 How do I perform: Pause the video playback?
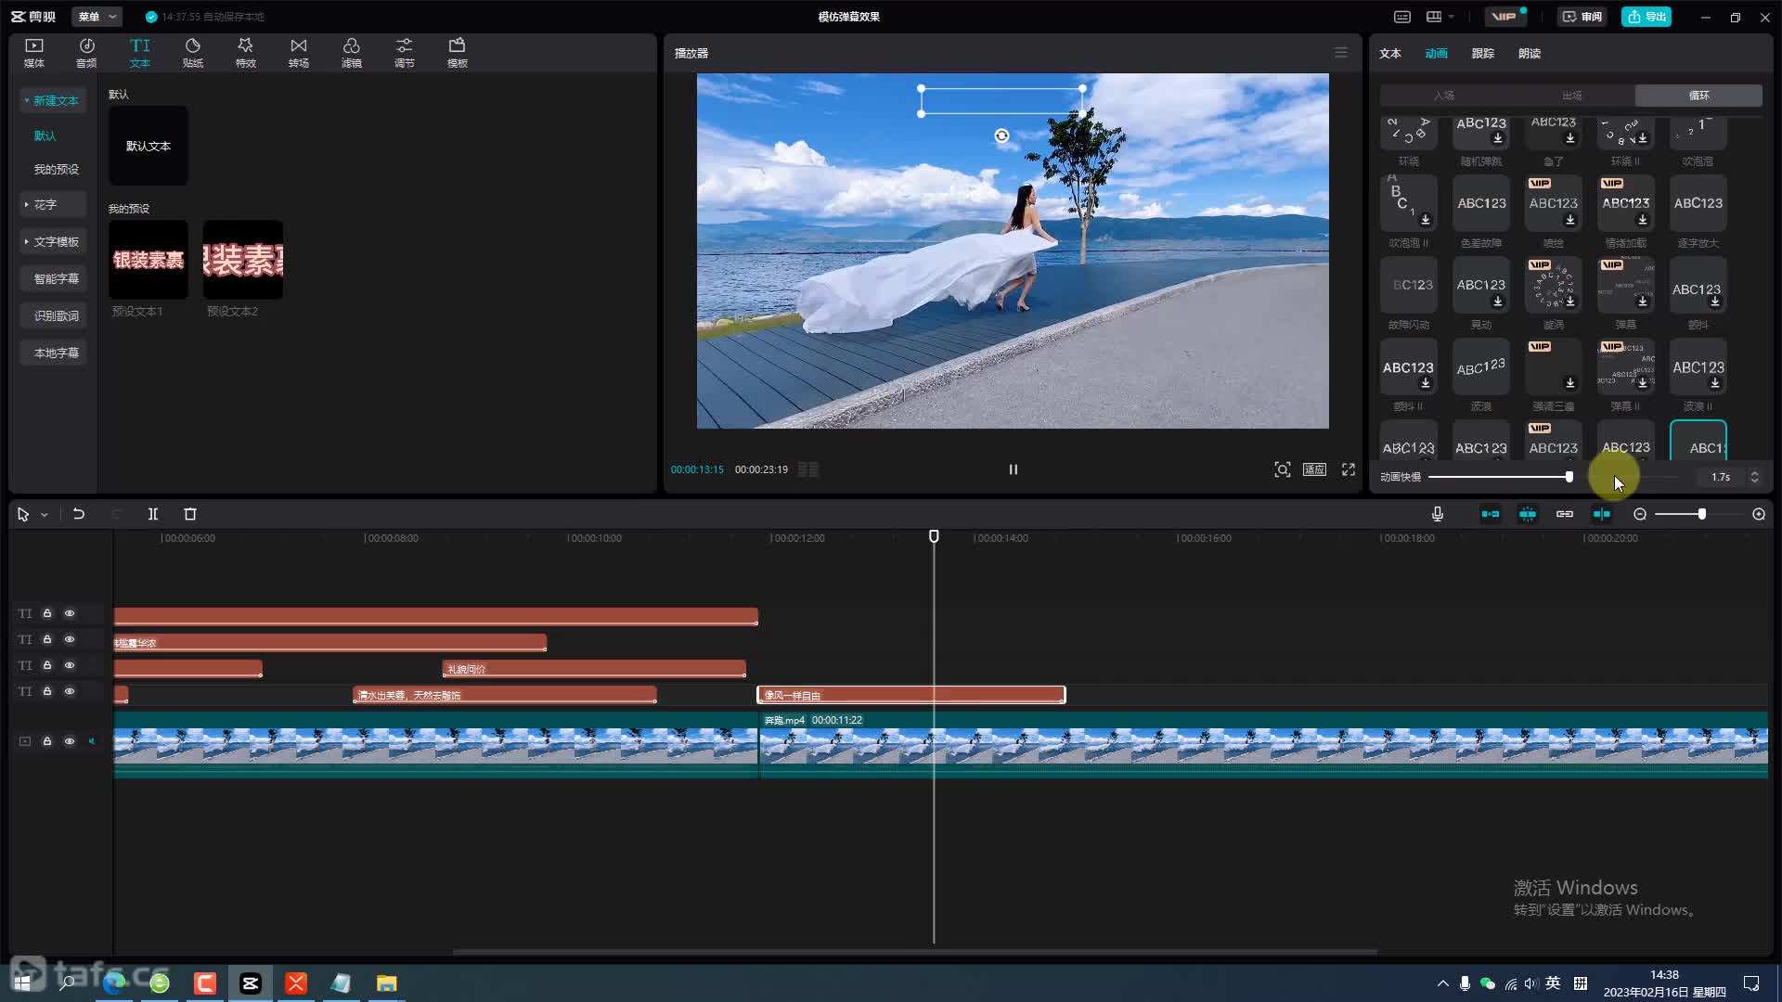1014,469
